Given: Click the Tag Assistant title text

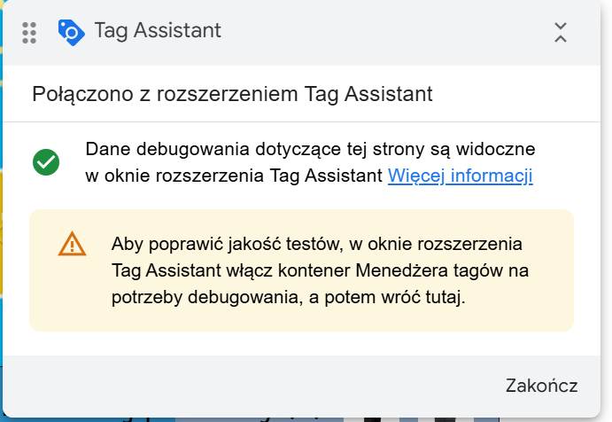Looking at the screenshot, I should tap(157, 32).
